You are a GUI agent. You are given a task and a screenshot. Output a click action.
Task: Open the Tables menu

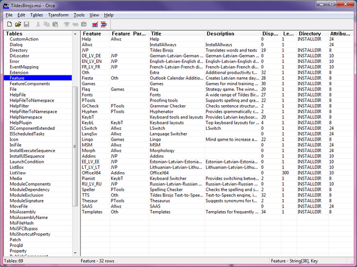pos(36,14)
